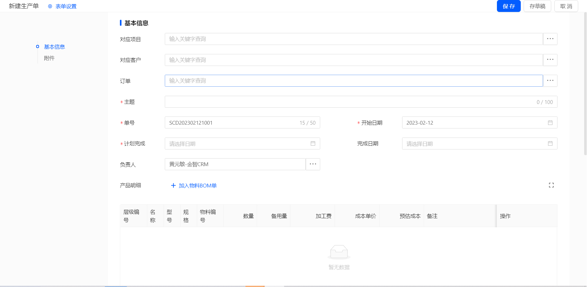Click 加入物料BOM单 link
587x287 pixels.
(x=194, y=186)
